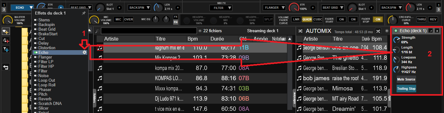
Task: Select CUBC volume fader curve
Action: (318, 19)
